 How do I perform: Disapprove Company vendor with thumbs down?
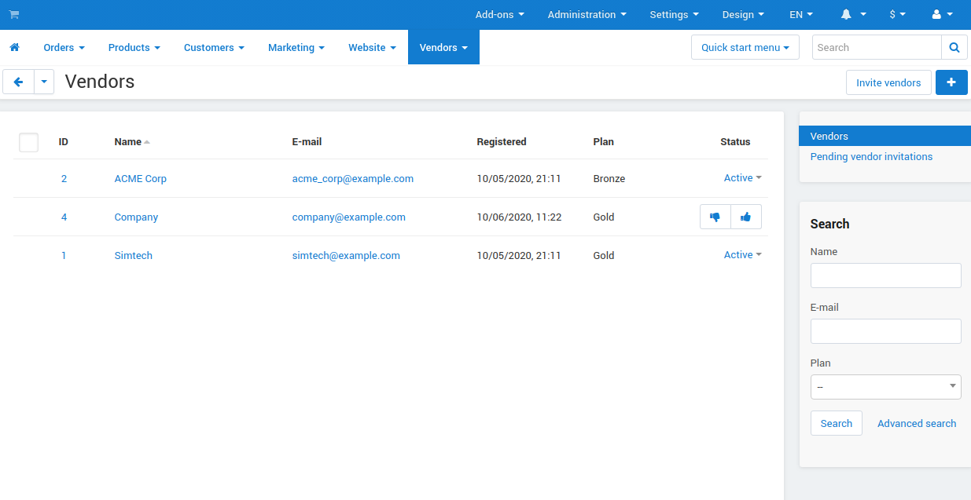pos(715,217)
